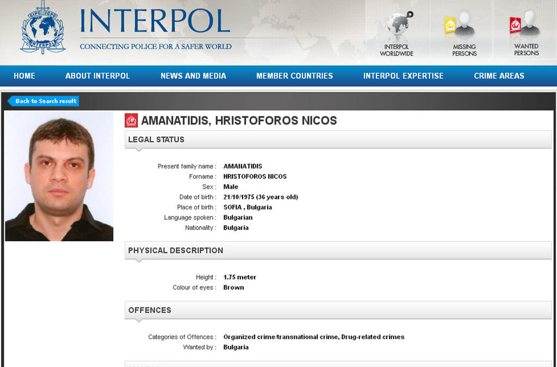The image size is (557, 367).
Task: Click the INTERPOL WORLDWIDE label
Action: [x=397, y=50]
